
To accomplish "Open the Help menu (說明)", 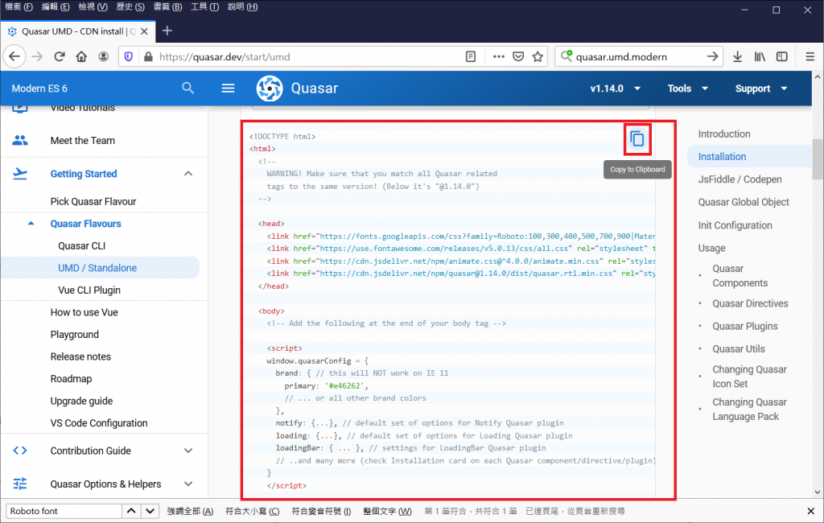I will click(243, 6).
